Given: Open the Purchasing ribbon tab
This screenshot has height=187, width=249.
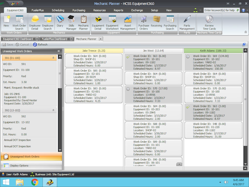Looking at the screenshot, I should pos(79,10).
